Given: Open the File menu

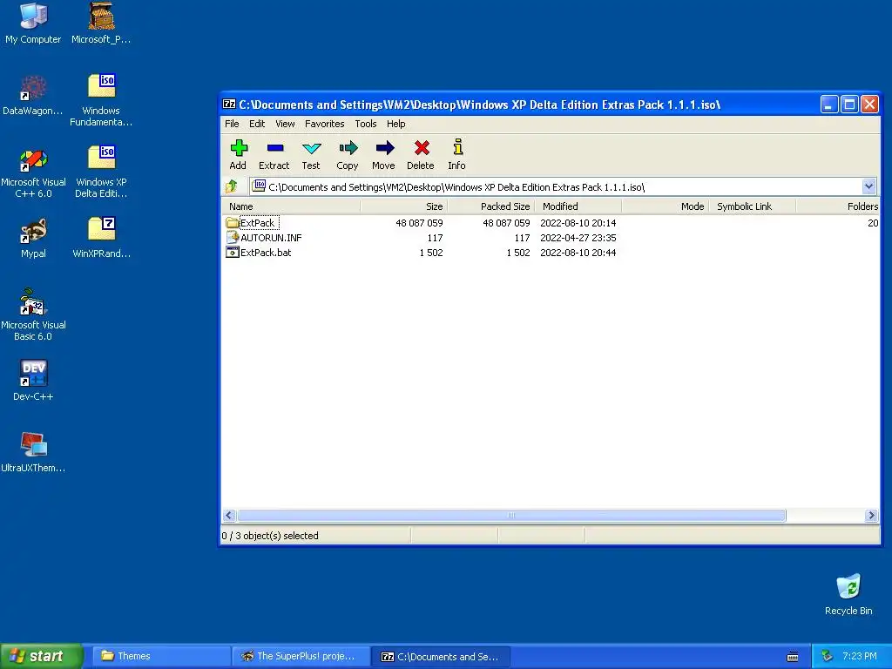Looking at the screenshot, I should [x=232, y=124].
